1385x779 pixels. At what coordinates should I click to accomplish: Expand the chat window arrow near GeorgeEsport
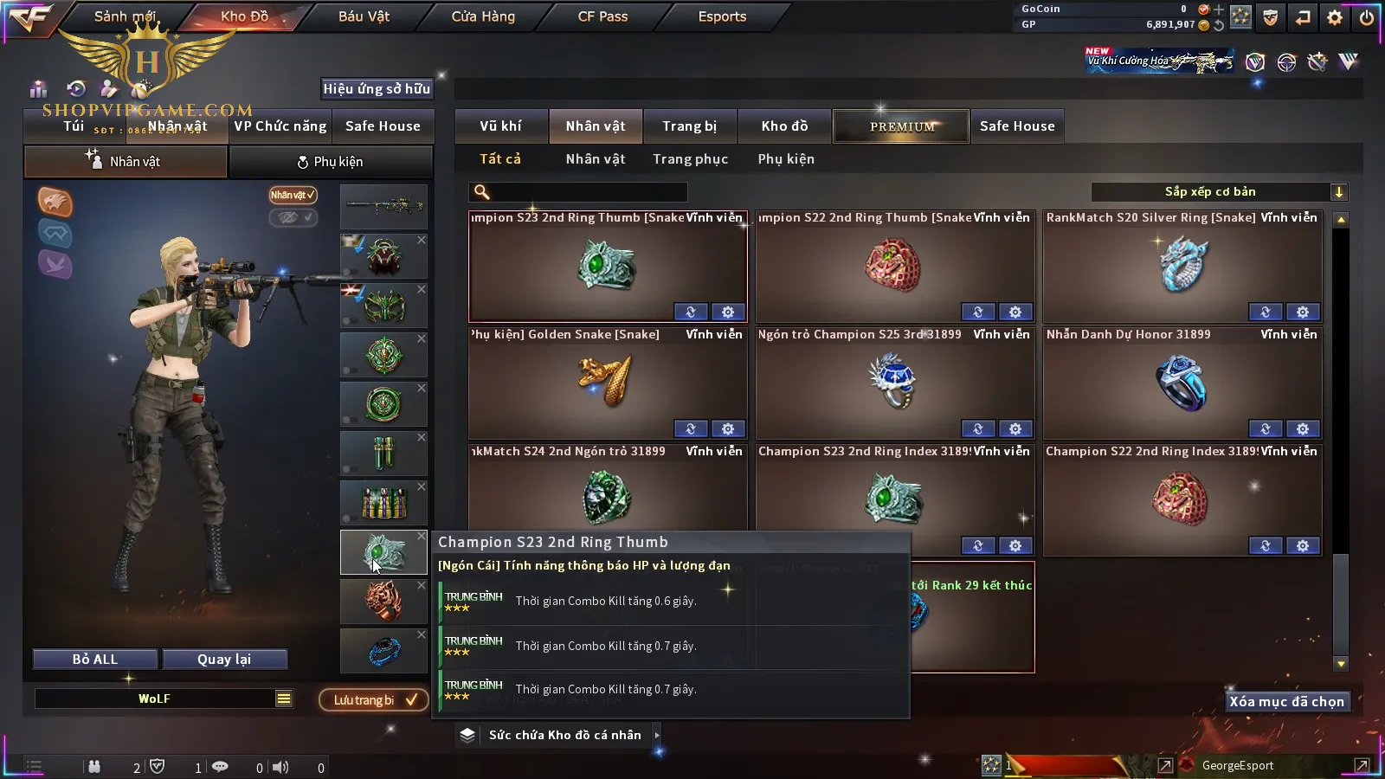tap(1362, 765)
